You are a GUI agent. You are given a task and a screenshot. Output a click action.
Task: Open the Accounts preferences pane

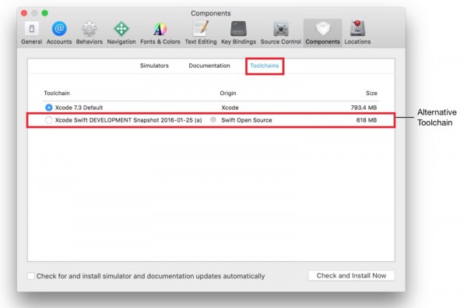(x=59, y=33)
